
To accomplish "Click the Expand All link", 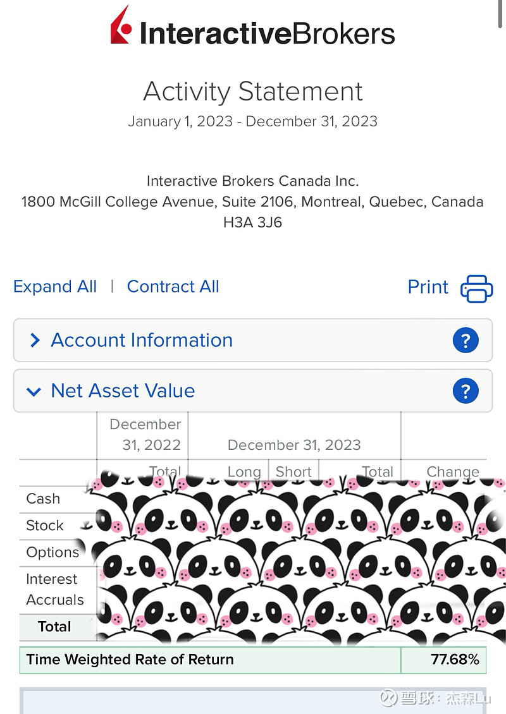I will [x=54, y=286].
